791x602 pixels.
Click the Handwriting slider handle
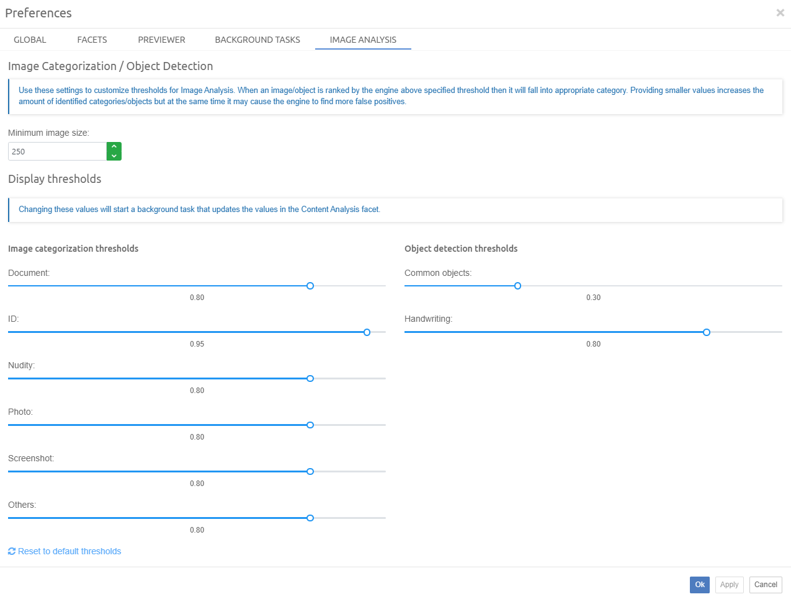point(707,332)
